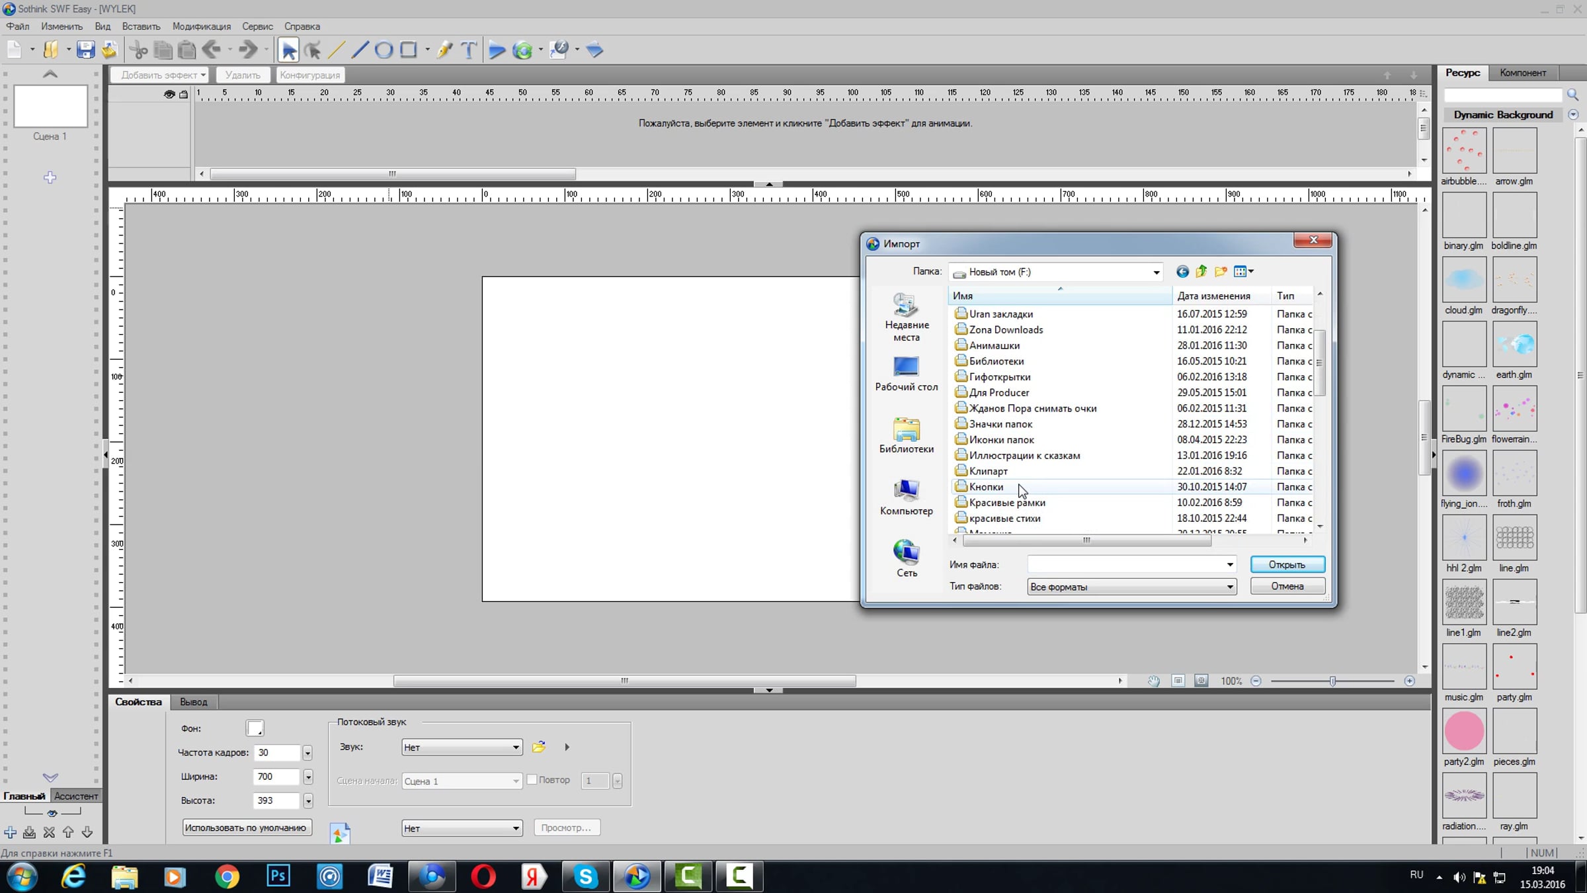Choose the Rectangle shape tool

coord(409,50)
